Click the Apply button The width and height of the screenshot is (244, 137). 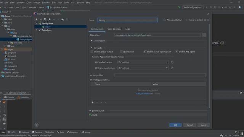click(x=204, y=125)
